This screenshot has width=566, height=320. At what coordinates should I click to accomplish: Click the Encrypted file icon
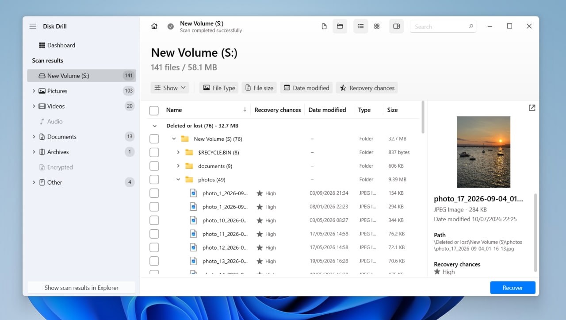tap(42, 167)
